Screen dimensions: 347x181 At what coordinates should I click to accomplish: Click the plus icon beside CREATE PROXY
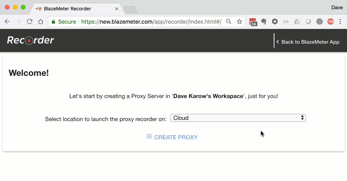[x=149, y=137]
